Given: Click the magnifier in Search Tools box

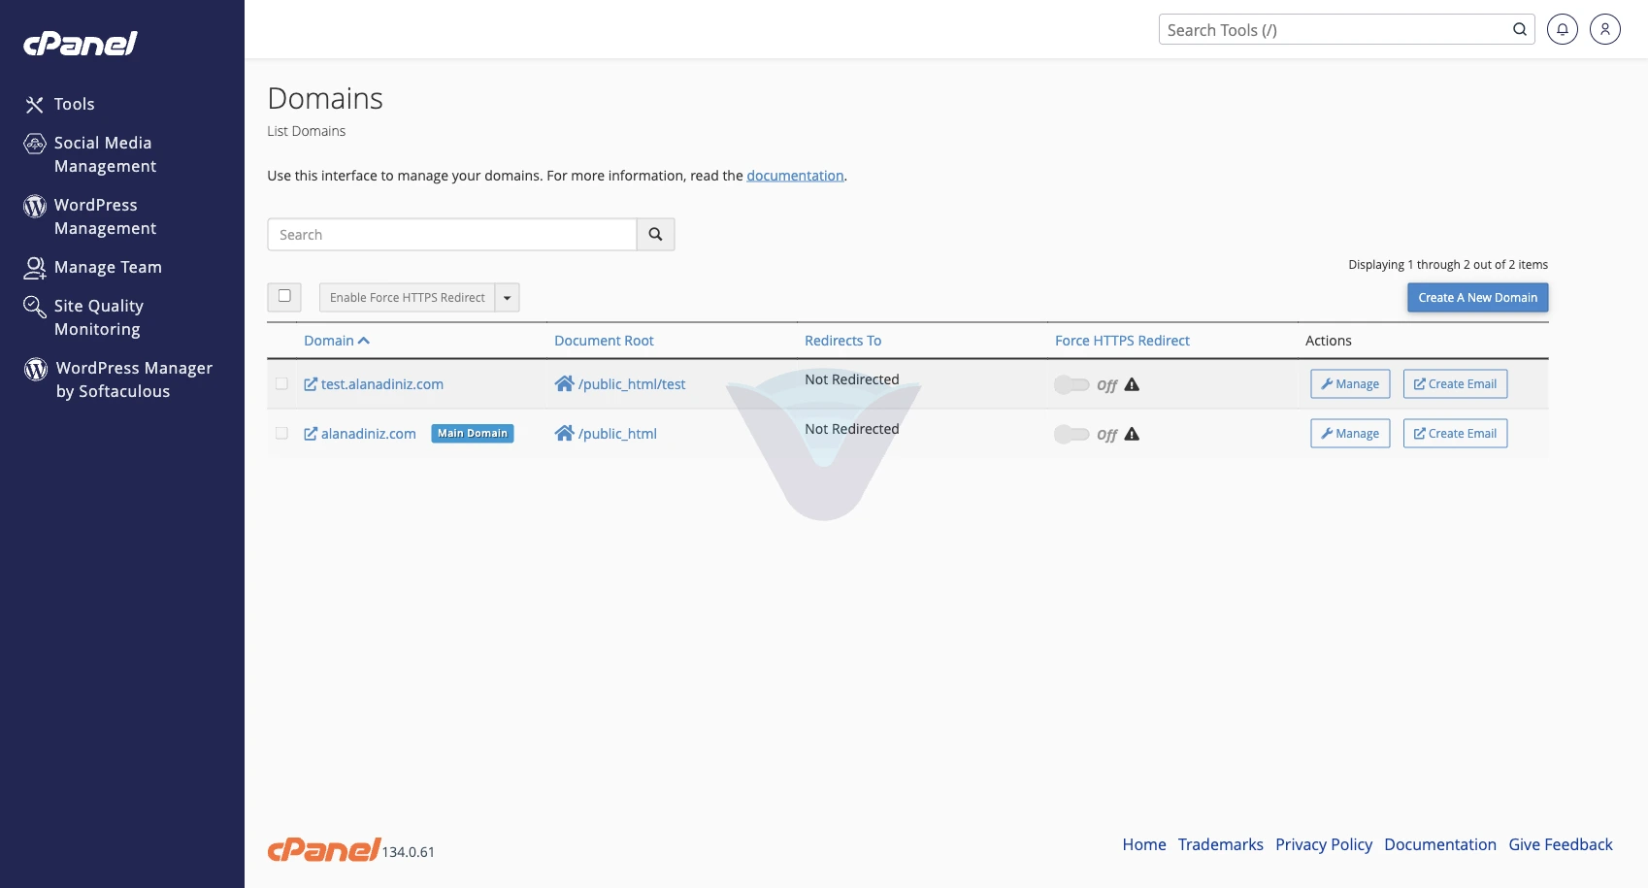Looking at the screenshot, I should [1520, 29].
